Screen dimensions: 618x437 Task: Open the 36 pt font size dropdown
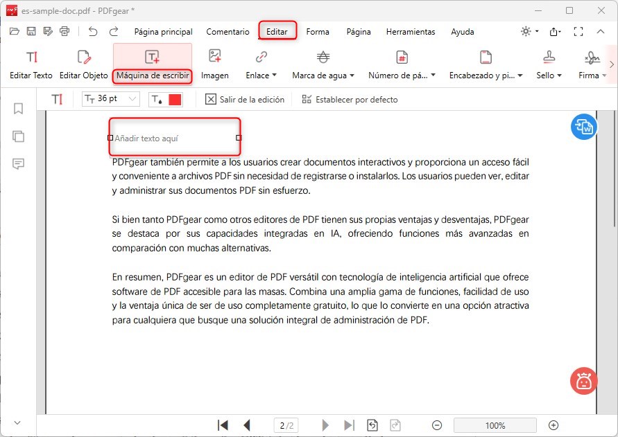111,99
